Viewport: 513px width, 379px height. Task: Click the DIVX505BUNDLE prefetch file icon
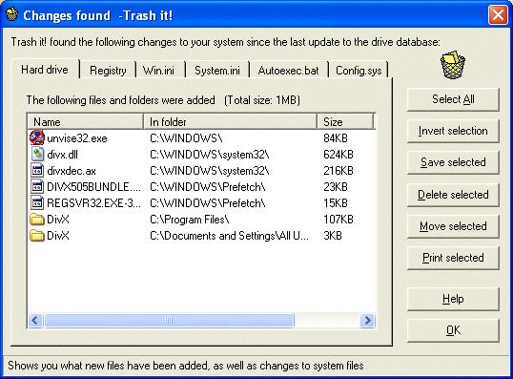pos(37,187)
